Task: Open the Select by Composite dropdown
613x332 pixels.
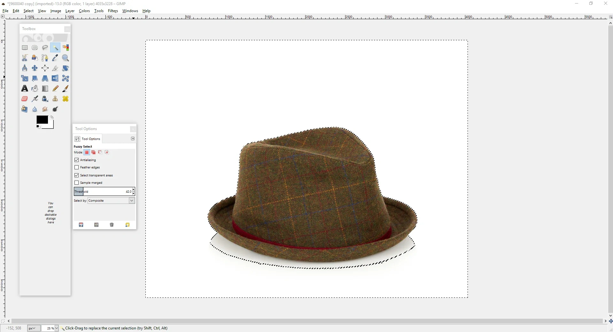Action: click(111, 201)
